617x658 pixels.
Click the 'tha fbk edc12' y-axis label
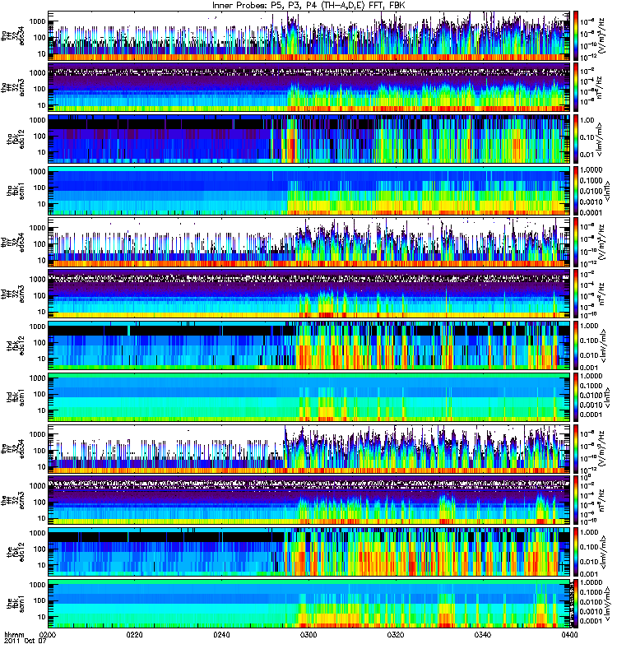click(x=16, y=139)
